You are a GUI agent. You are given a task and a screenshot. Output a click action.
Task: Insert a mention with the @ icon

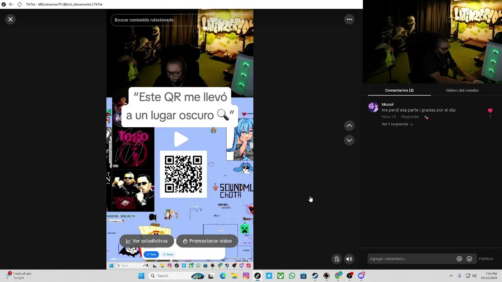459,259
